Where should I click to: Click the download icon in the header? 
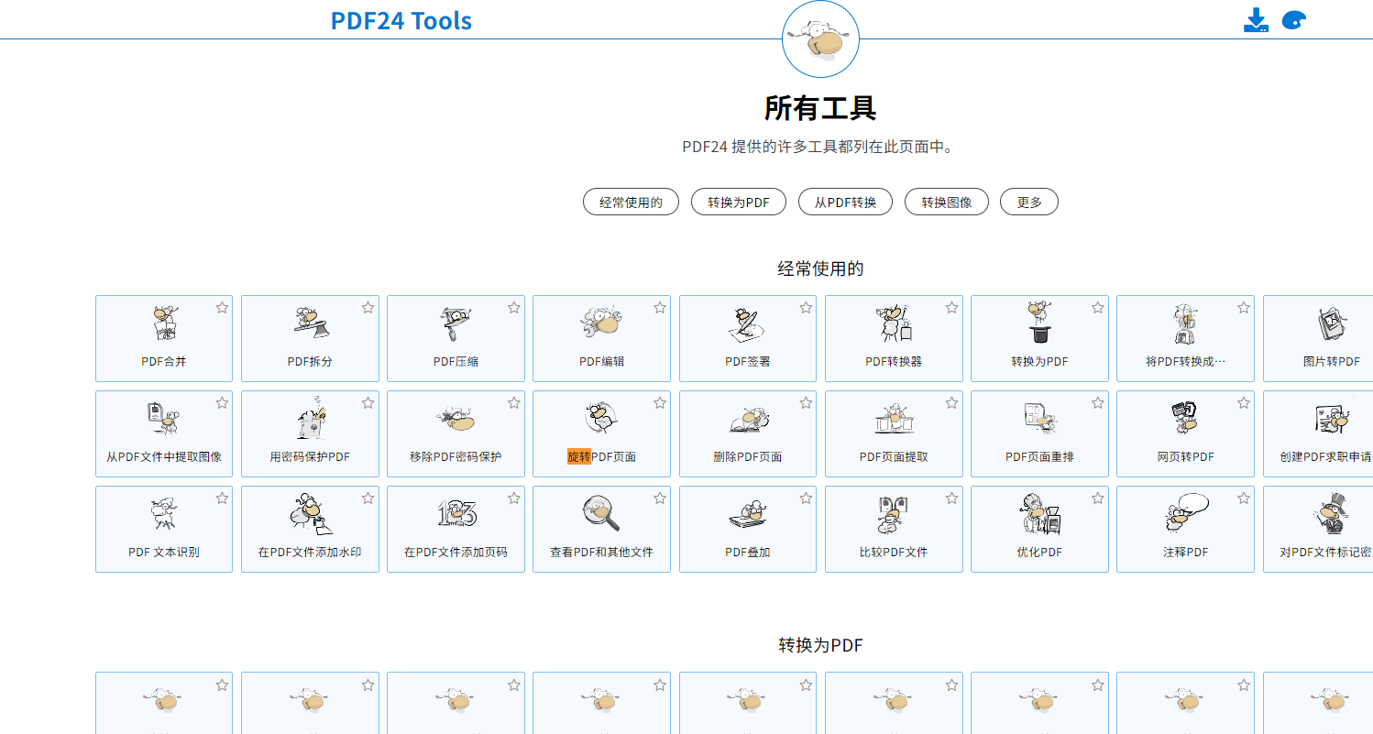[x=1256, y=20]
